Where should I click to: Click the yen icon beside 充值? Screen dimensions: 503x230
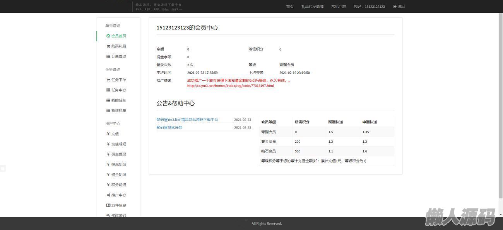[x=108, y=134]
